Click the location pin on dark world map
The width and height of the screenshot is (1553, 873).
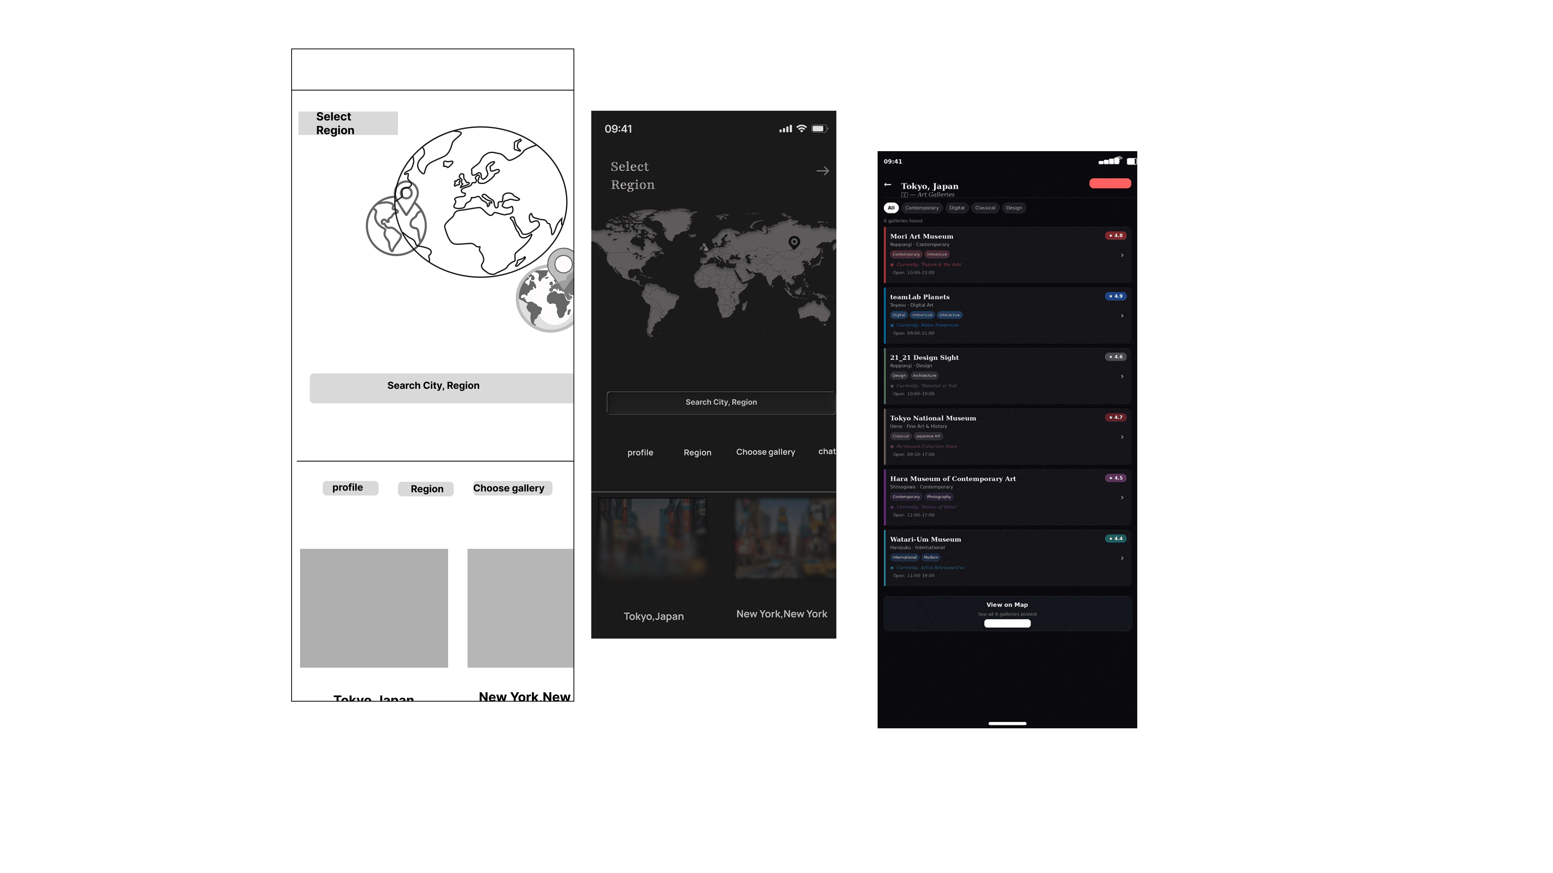(794, 242)
